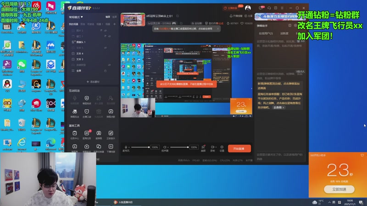Click the 录制 record icon

212,147
